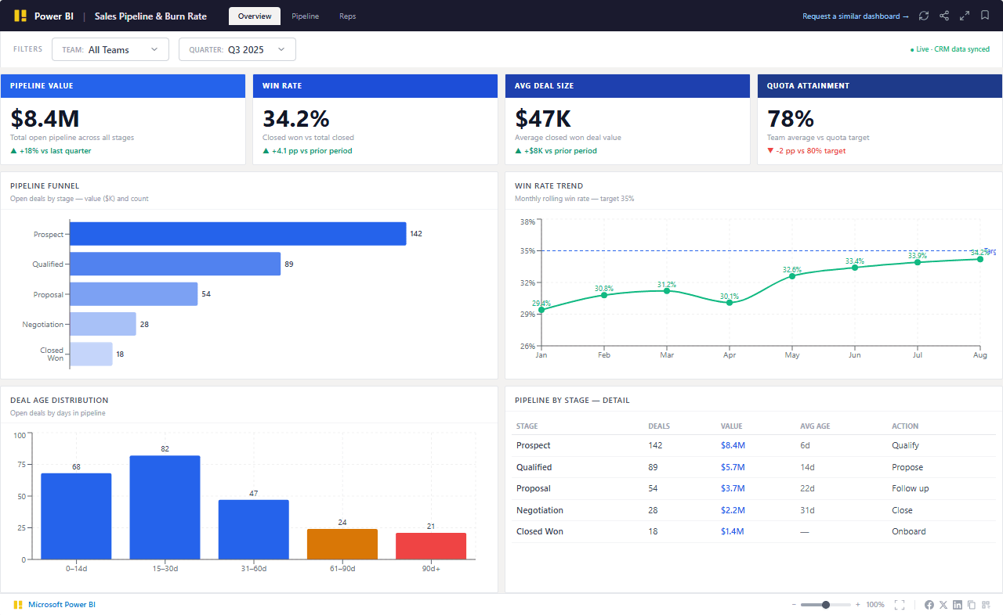
Task: Open the Quarter filter dropdown
Action: click(x=237, y=49)
